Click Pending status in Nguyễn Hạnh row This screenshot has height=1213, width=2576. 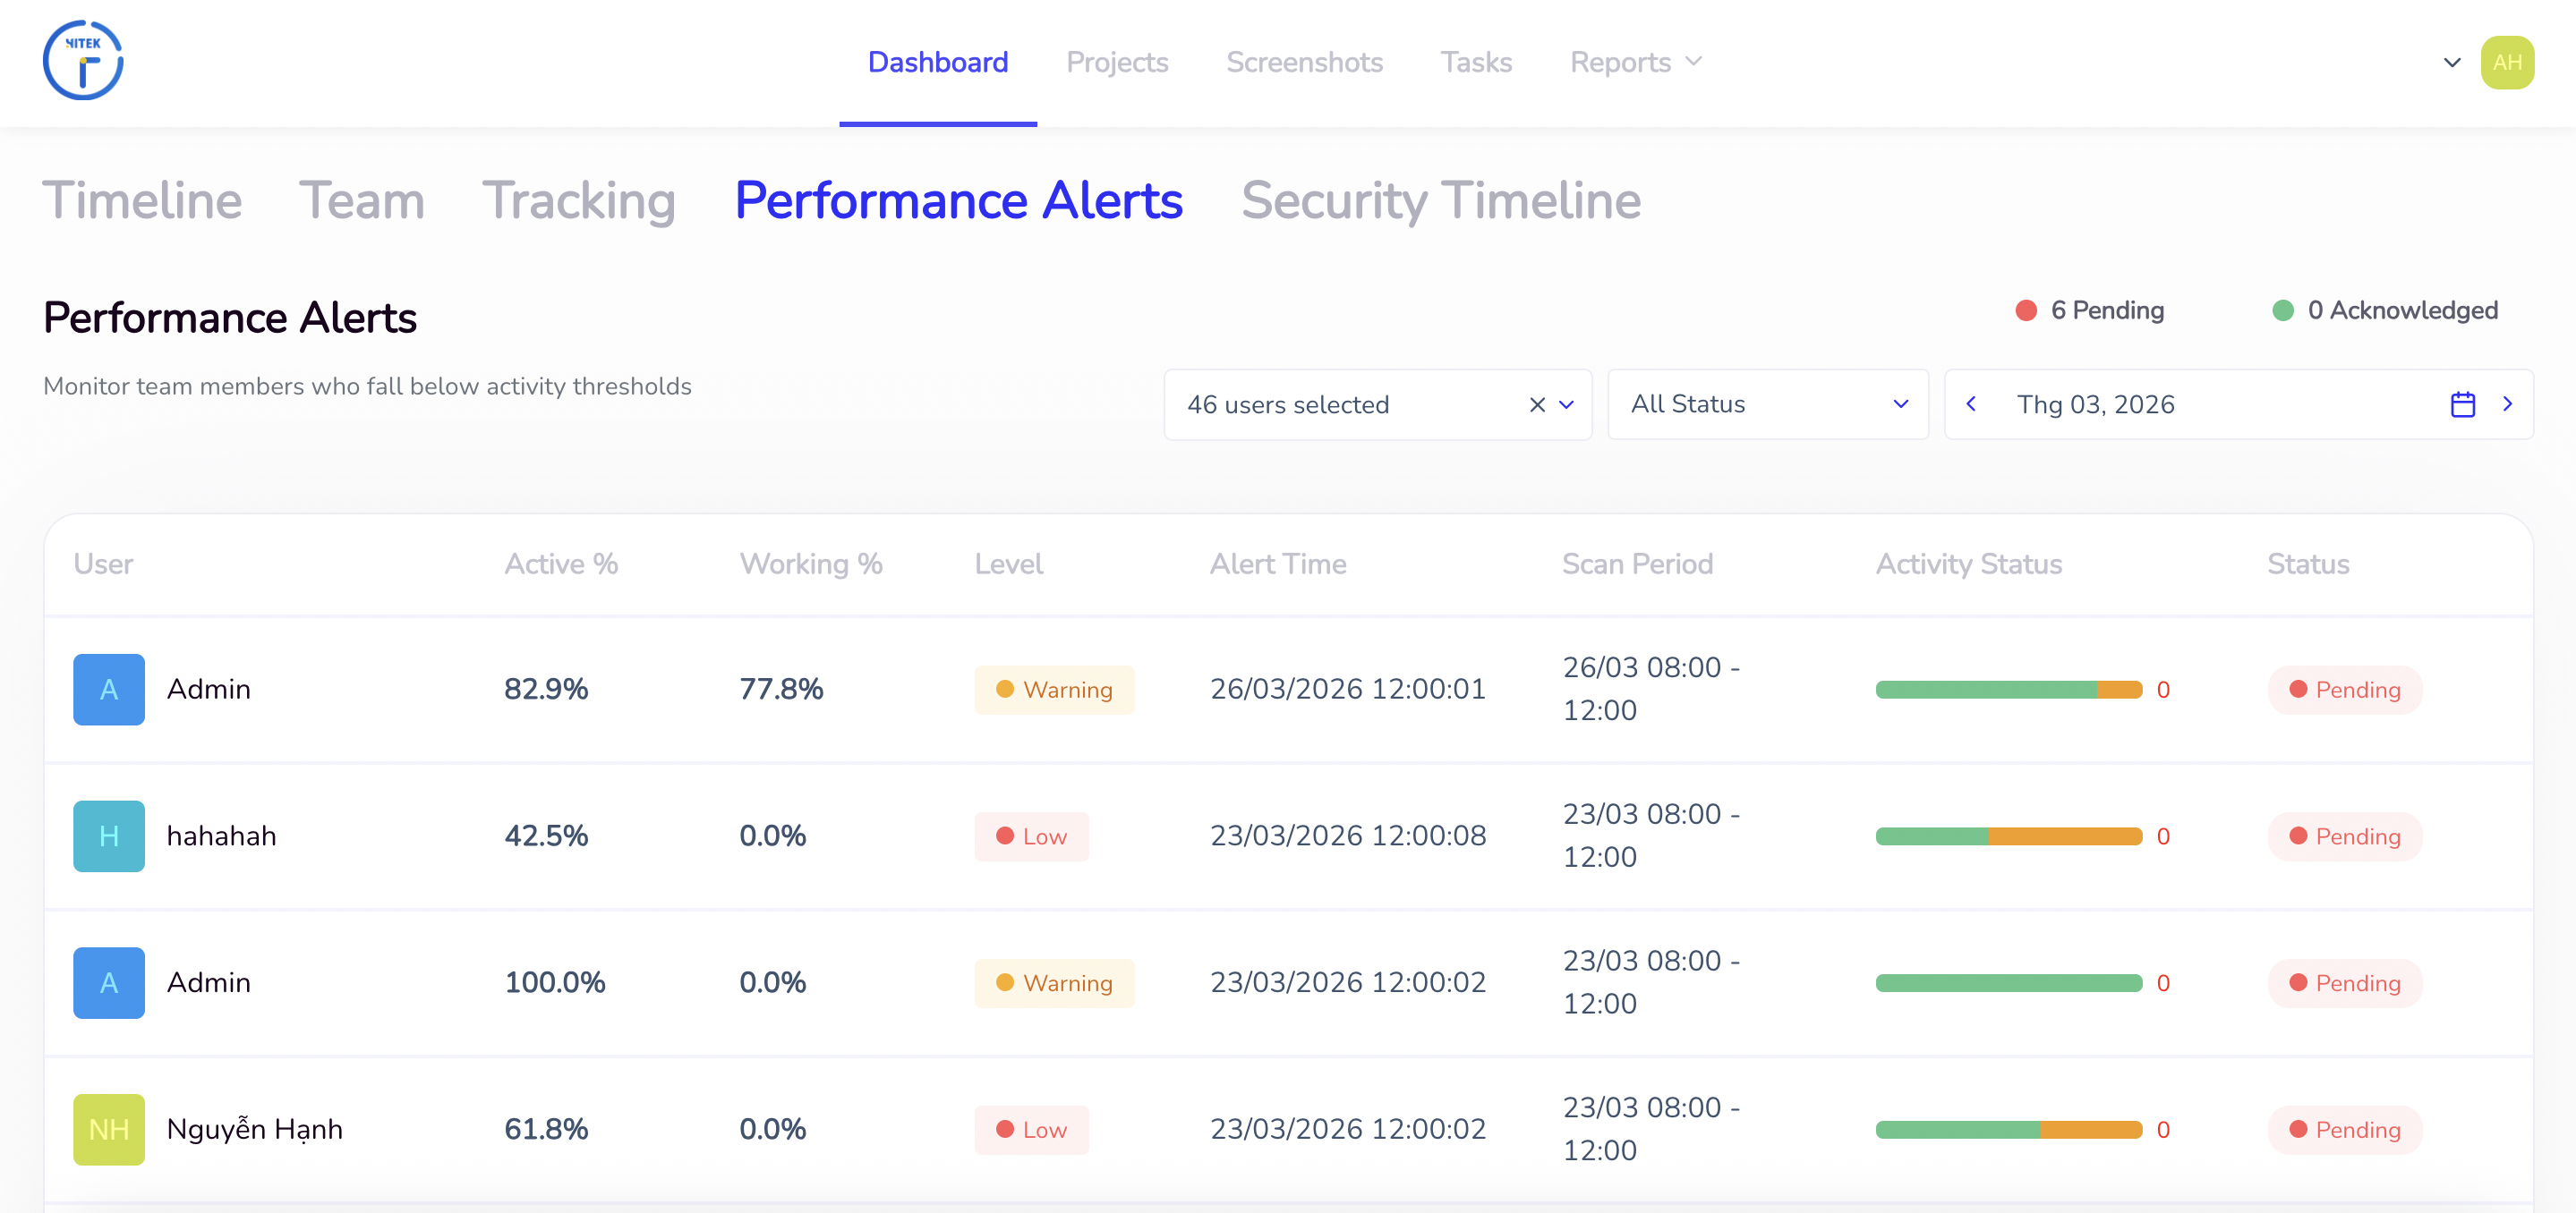[2344, 1130]
